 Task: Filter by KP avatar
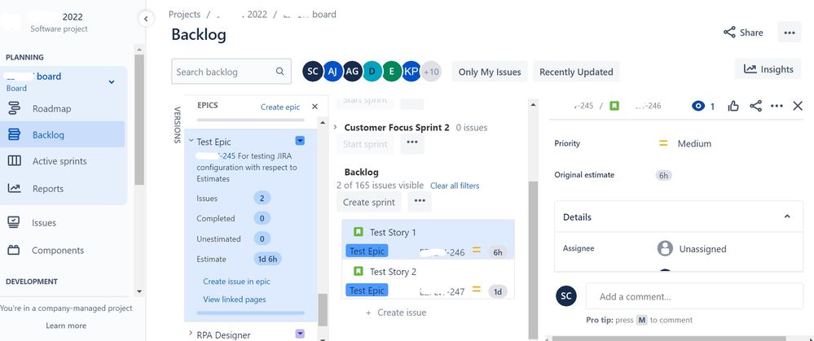point(411,72)
